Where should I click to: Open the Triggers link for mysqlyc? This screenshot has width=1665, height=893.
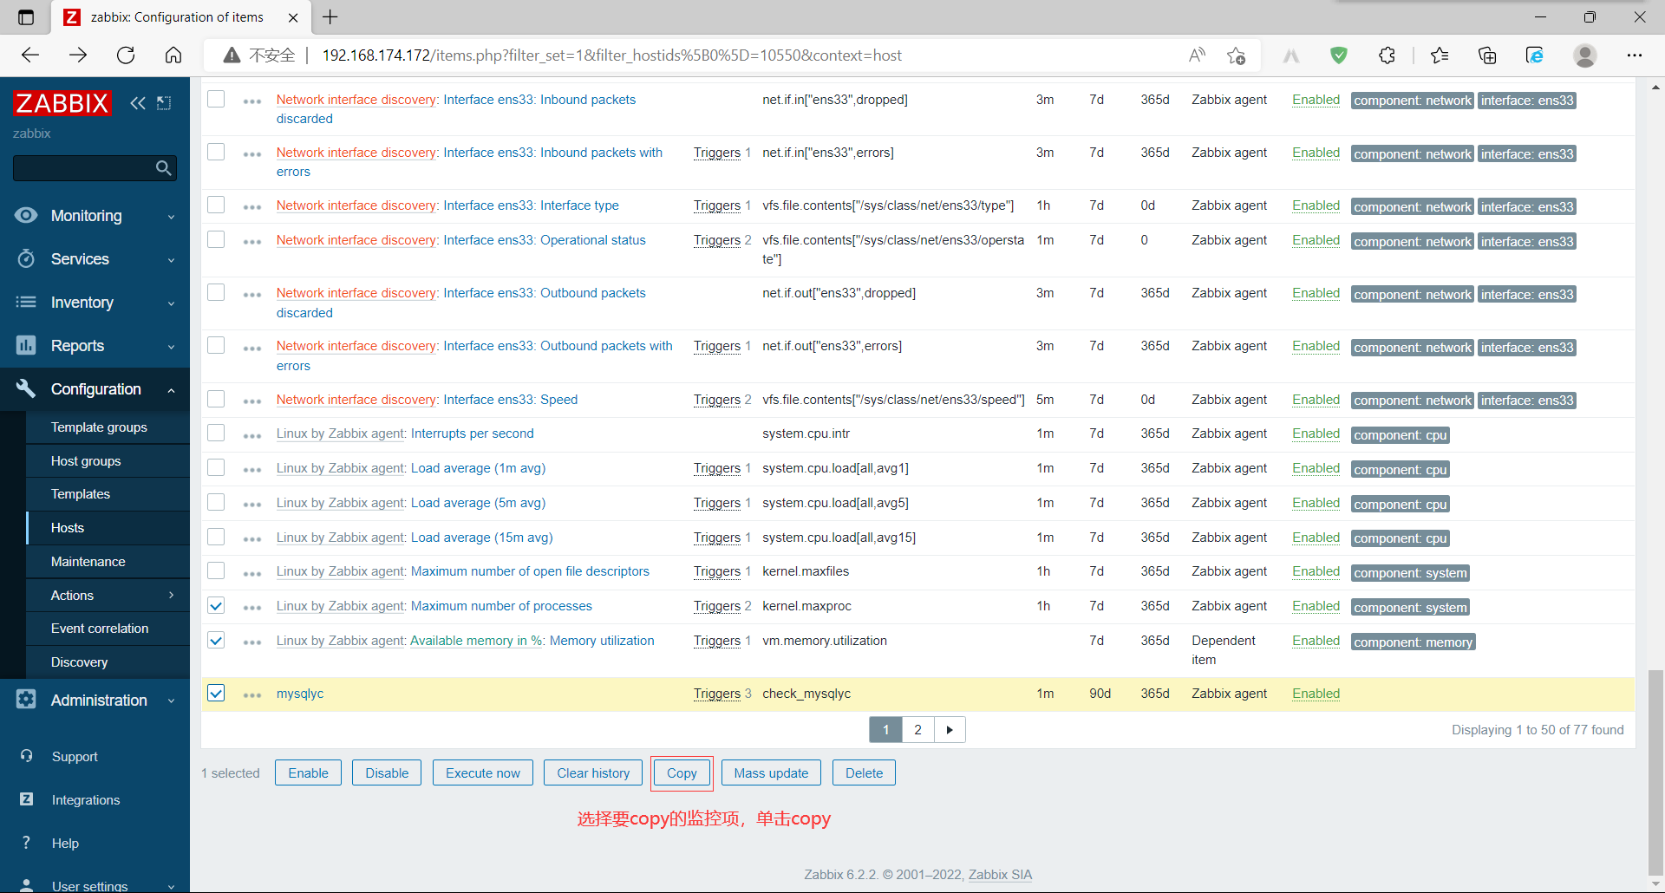click(717, 693)
